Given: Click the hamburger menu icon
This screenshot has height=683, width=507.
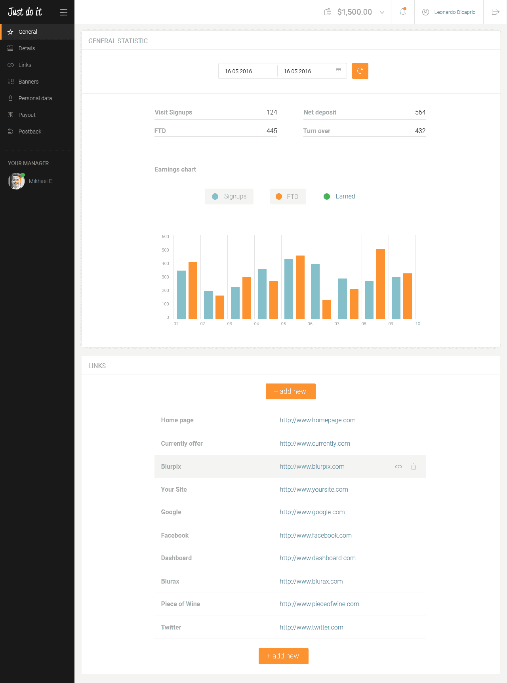Looking at the screenshot, I should point(64,12).
